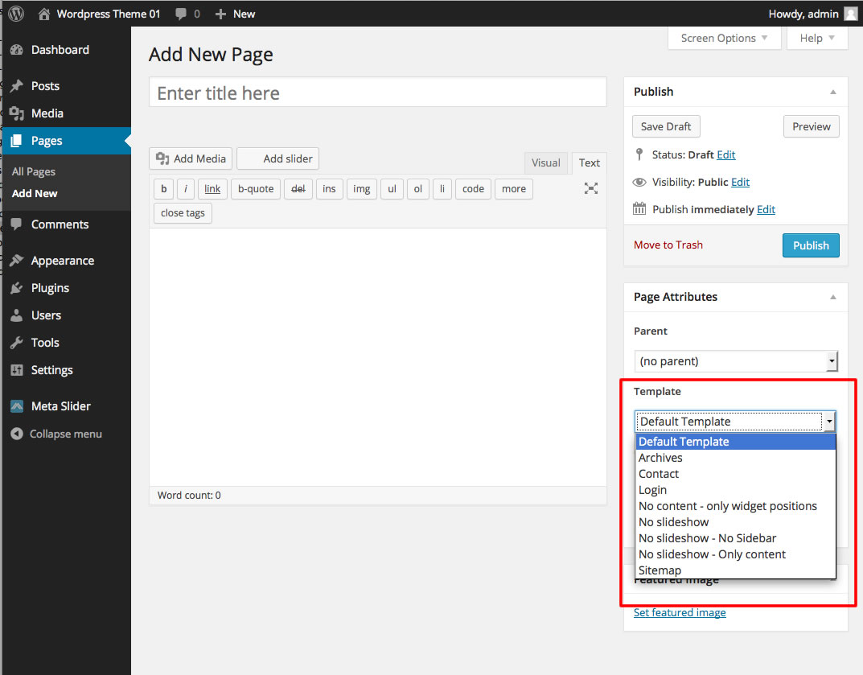This screenshot has height=675, width=863.
Task: Open the site home icon
Action: (44, 14)
